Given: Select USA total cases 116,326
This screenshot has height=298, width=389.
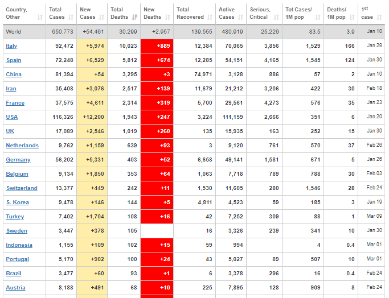Looking at the screenshot, I should (63, 117).
